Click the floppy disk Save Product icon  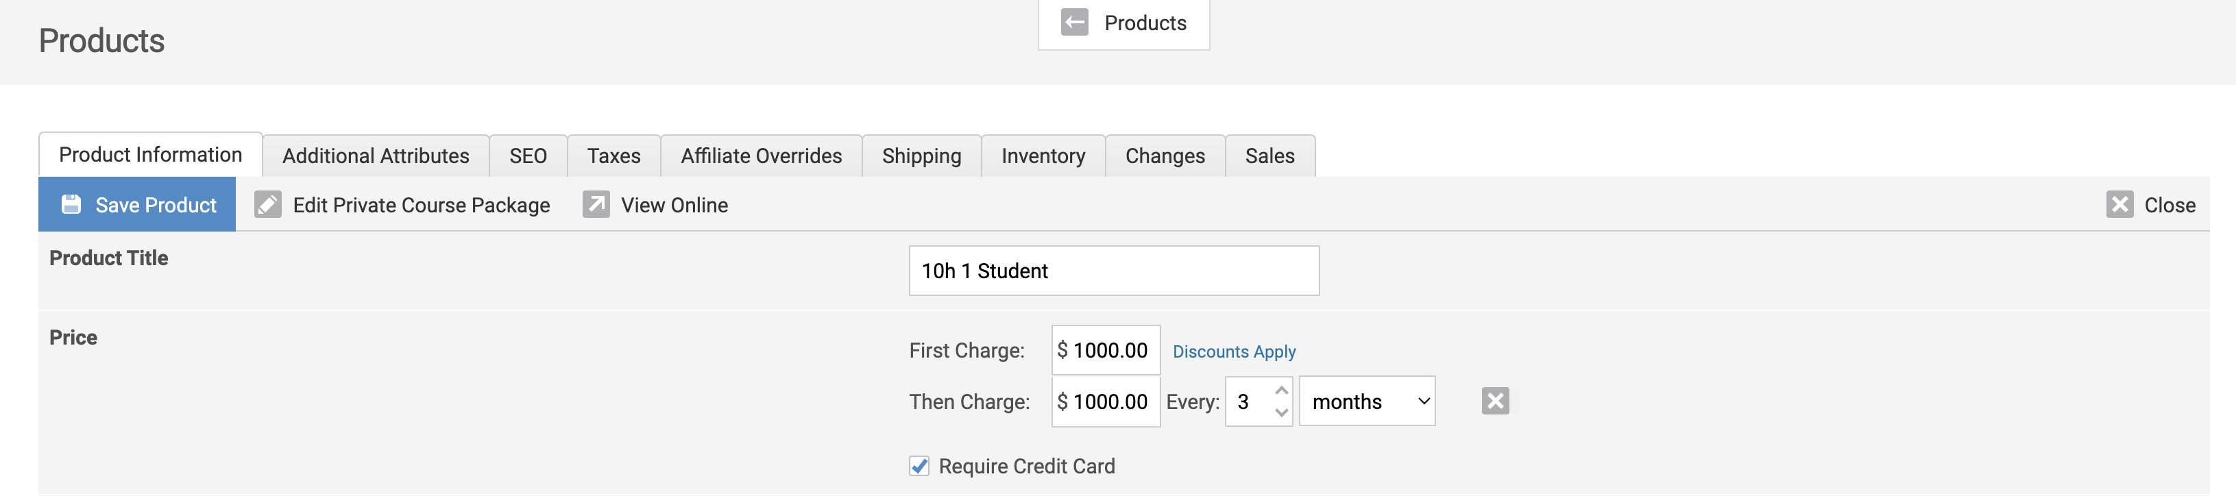(71, 205)
